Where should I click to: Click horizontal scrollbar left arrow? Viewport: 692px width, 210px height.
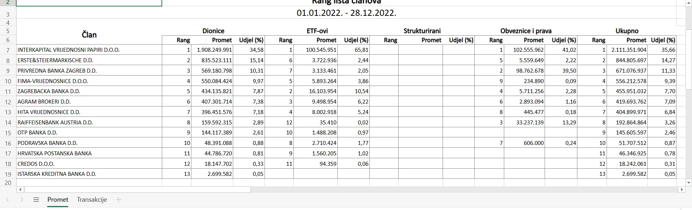point(20,190)
